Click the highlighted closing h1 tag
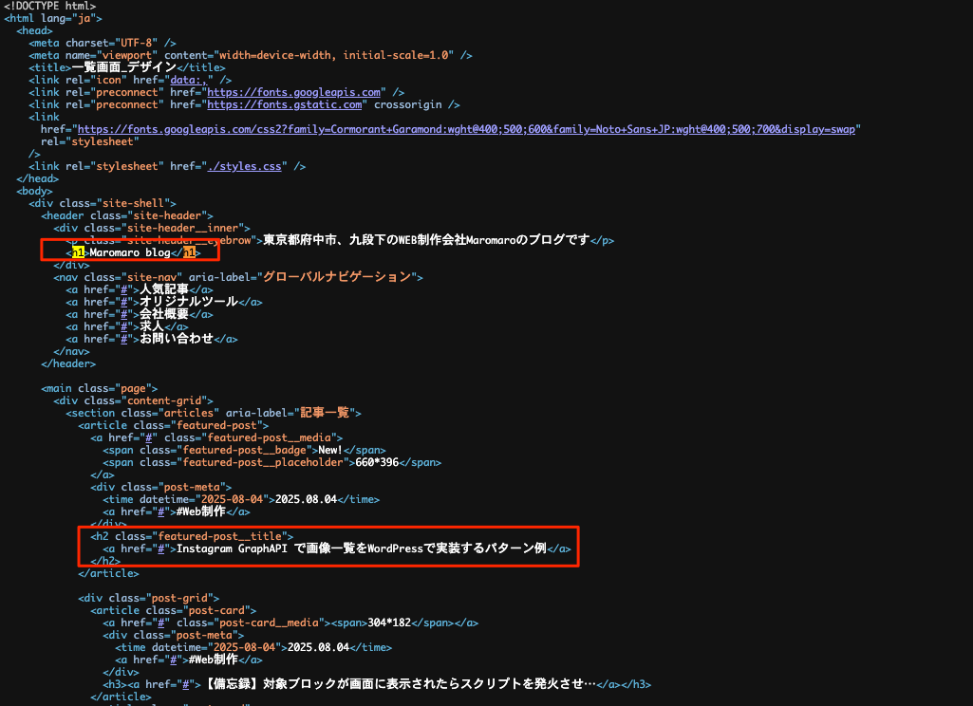 click(192, 253)
